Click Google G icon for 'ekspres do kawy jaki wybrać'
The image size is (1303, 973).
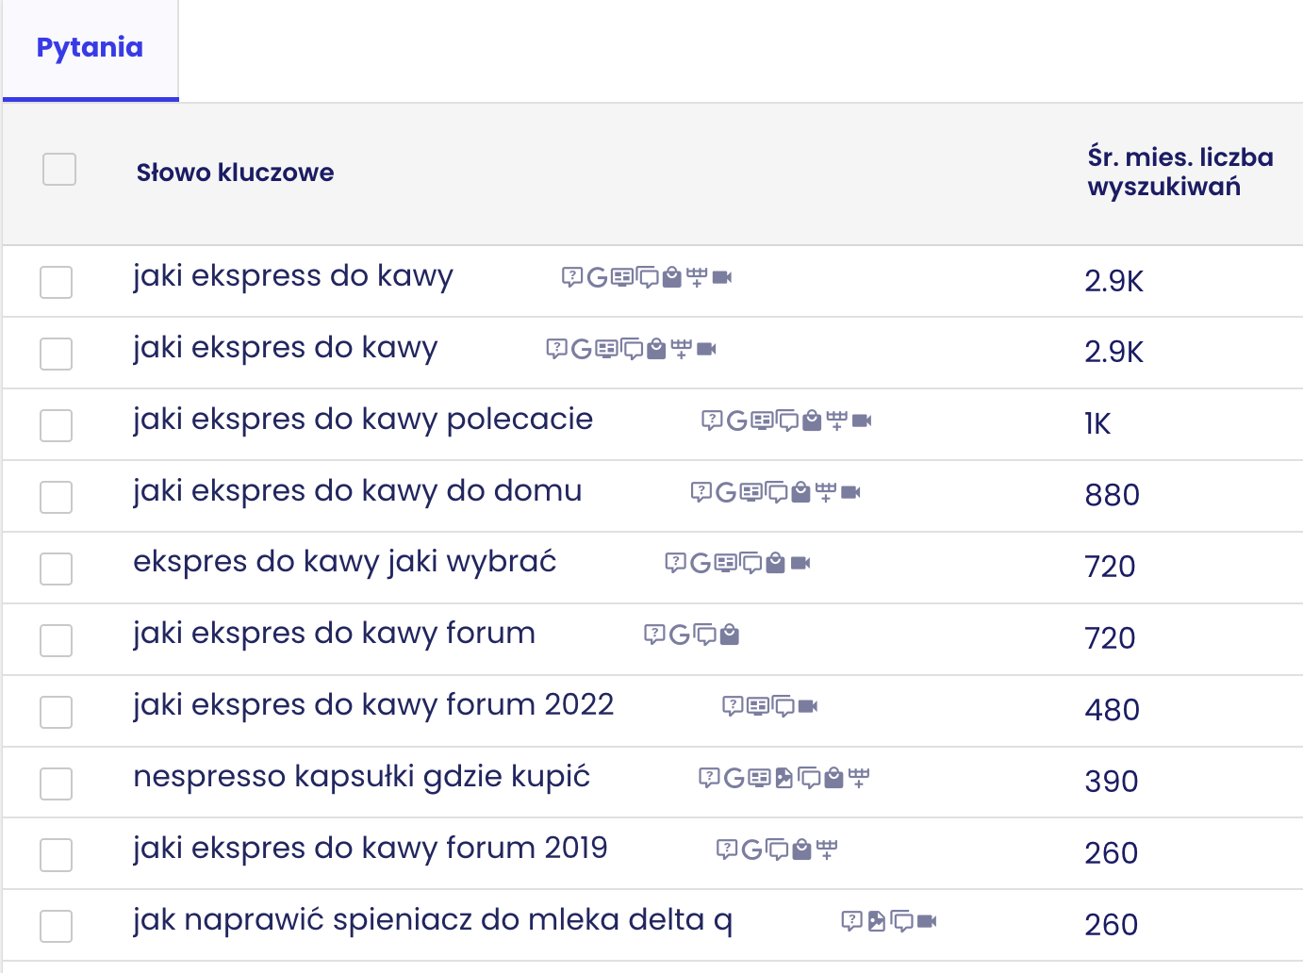701,564
